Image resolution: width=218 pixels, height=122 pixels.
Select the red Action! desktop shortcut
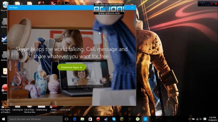tap(4, 89)
